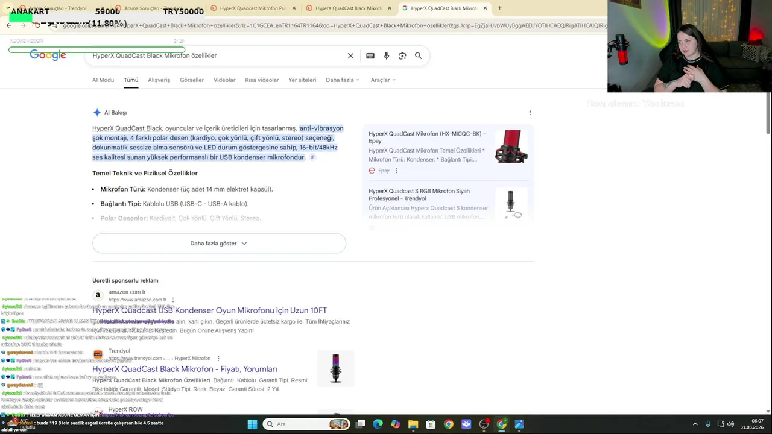Screen dimensions: 772x434
Task: Open HyperX Quadcast S RGB Trendyol source
Action: click(x=419, y=195)
